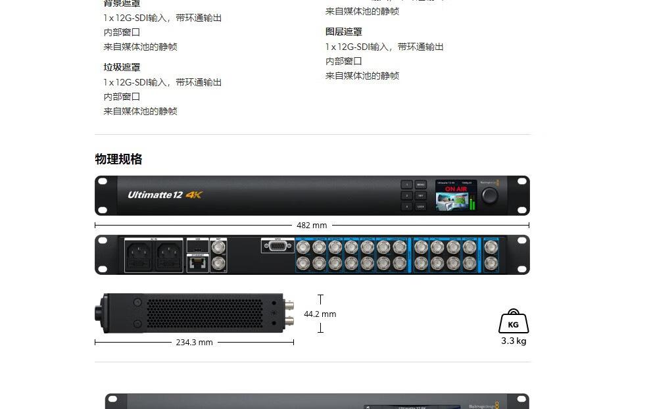The height and width of the screenshot is (409, 651).
Task: Click the 3.3 kg weight text
Action: (514, 341)
